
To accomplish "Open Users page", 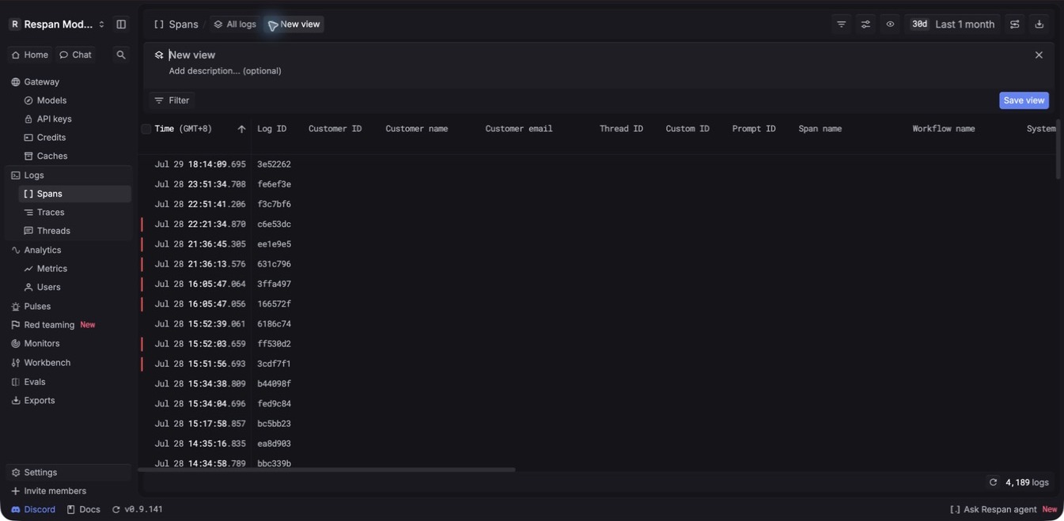I will coord(48,287).
